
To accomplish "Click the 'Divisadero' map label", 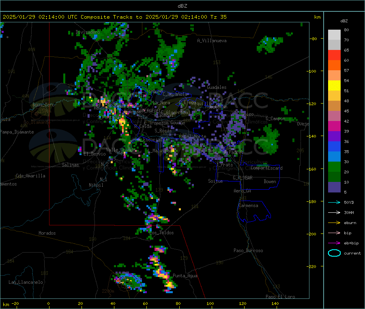I will 88,32.
